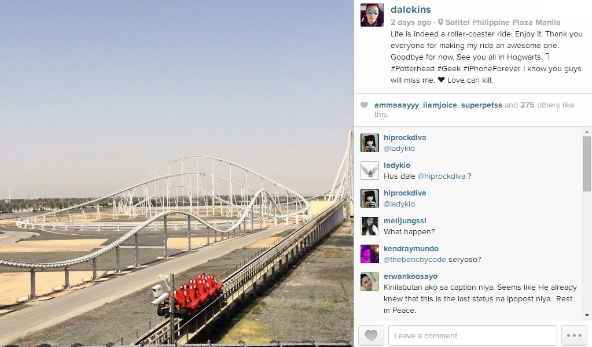Focus the Leave a comment field

click(473, 335)
